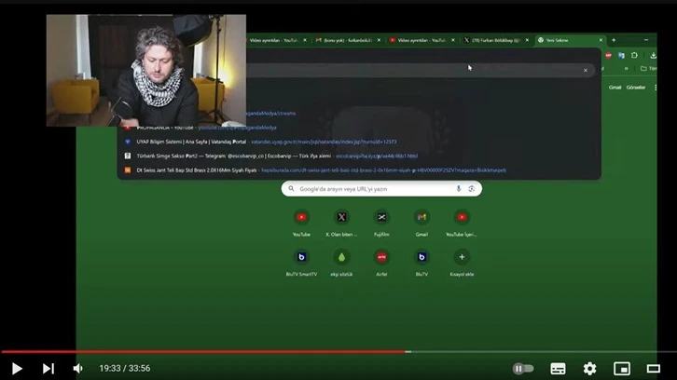Open Google Lens image search icon
This screenshot has height=380, width=677.
(x=472, y=189)
